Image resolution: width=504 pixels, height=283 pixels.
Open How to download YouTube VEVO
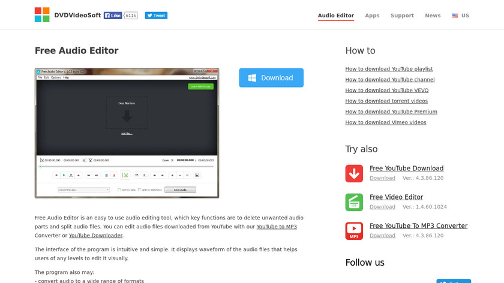[386, 91]
